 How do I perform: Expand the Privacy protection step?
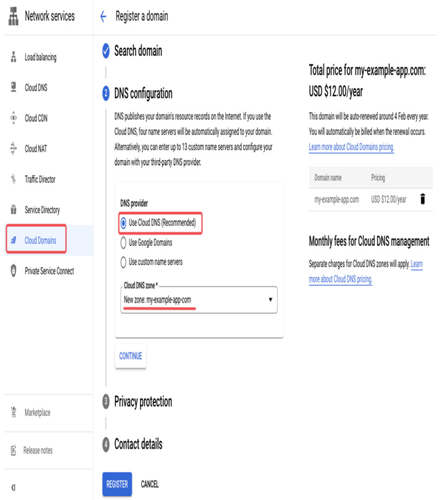(x=143, y=402)
